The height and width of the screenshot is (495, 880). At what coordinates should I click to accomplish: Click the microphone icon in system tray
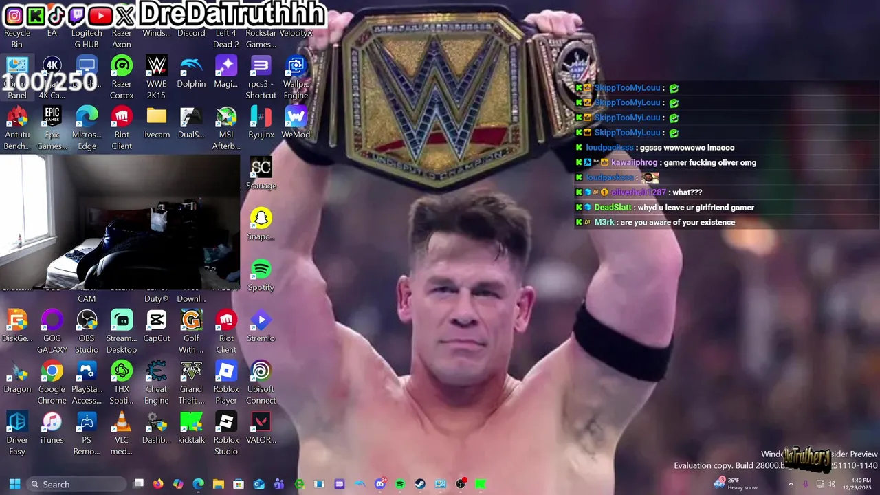point(806,484)
